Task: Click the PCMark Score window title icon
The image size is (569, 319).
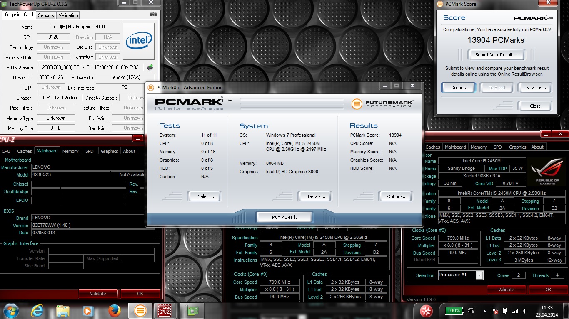Action: click(440, 4)
